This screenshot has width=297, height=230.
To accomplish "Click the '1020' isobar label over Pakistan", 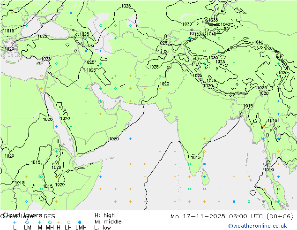I will (x=164, y=84).
